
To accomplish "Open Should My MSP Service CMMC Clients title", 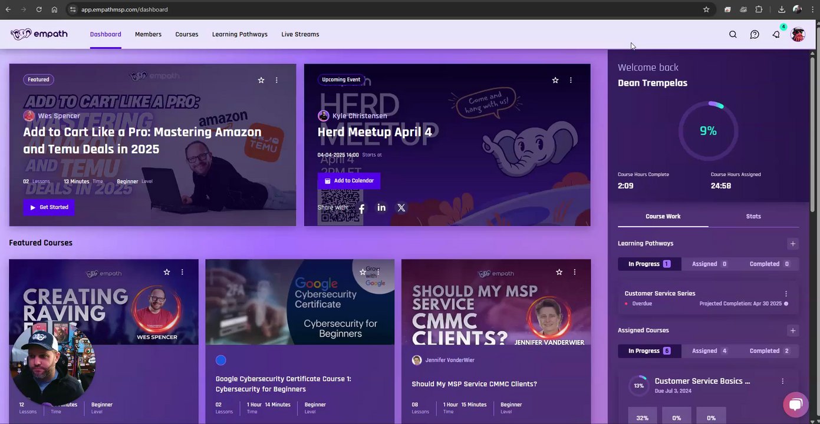I will coord(474,384).
